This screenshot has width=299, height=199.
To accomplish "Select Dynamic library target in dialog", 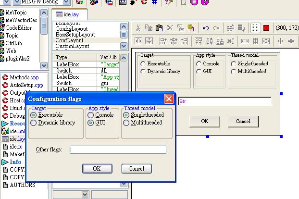I will pos(33,123).
